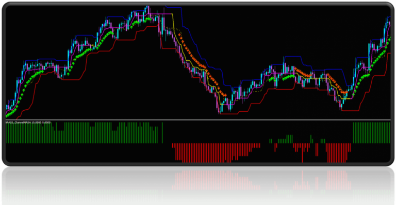Click the last orange down arrows before final rally
This screenshot has width=396, height=205.
(337, 84)
